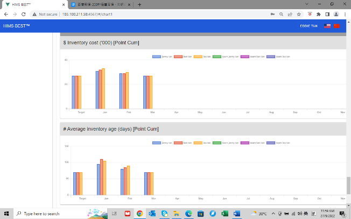Open the browser extensions puzzle icon
The height and width of the screenshot is (219, 351).
[319, 14]
